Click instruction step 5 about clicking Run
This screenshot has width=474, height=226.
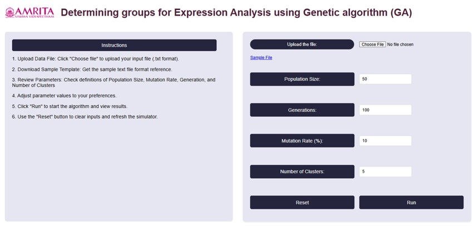tap(70, 106)
